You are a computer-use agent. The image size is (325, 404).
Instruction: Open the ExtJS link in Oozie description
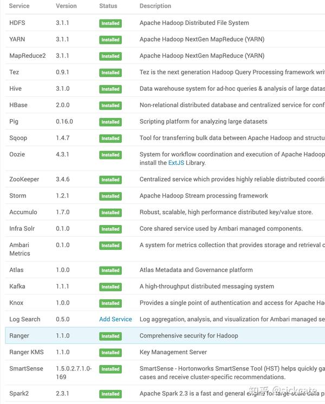[x=176, y=163]
